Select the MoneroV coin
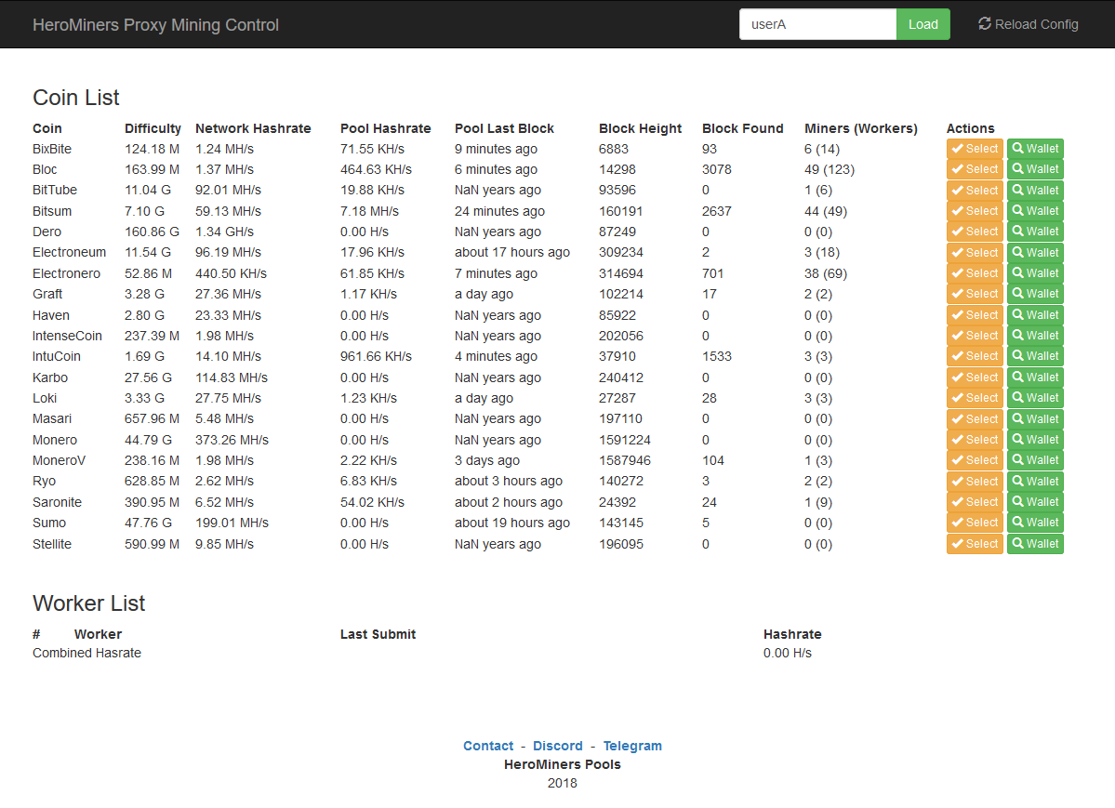1115x808 pixels. pos(975,460)
